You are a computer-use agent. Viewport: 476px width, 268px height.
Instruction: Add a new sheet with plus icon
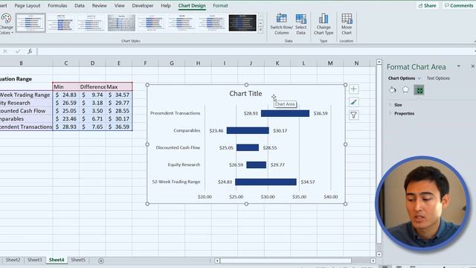click(x=101, y=261)
